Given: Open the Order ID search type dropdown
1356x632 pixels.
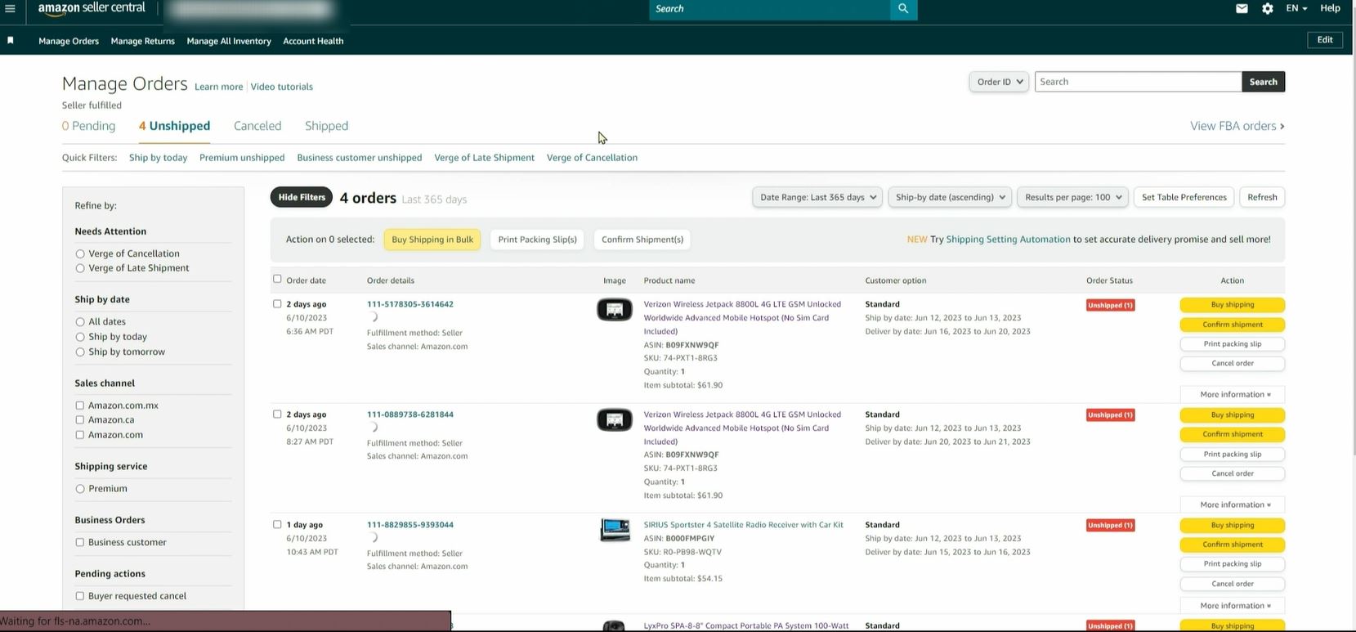Looking at the screenshot, I should pos(999,82).
